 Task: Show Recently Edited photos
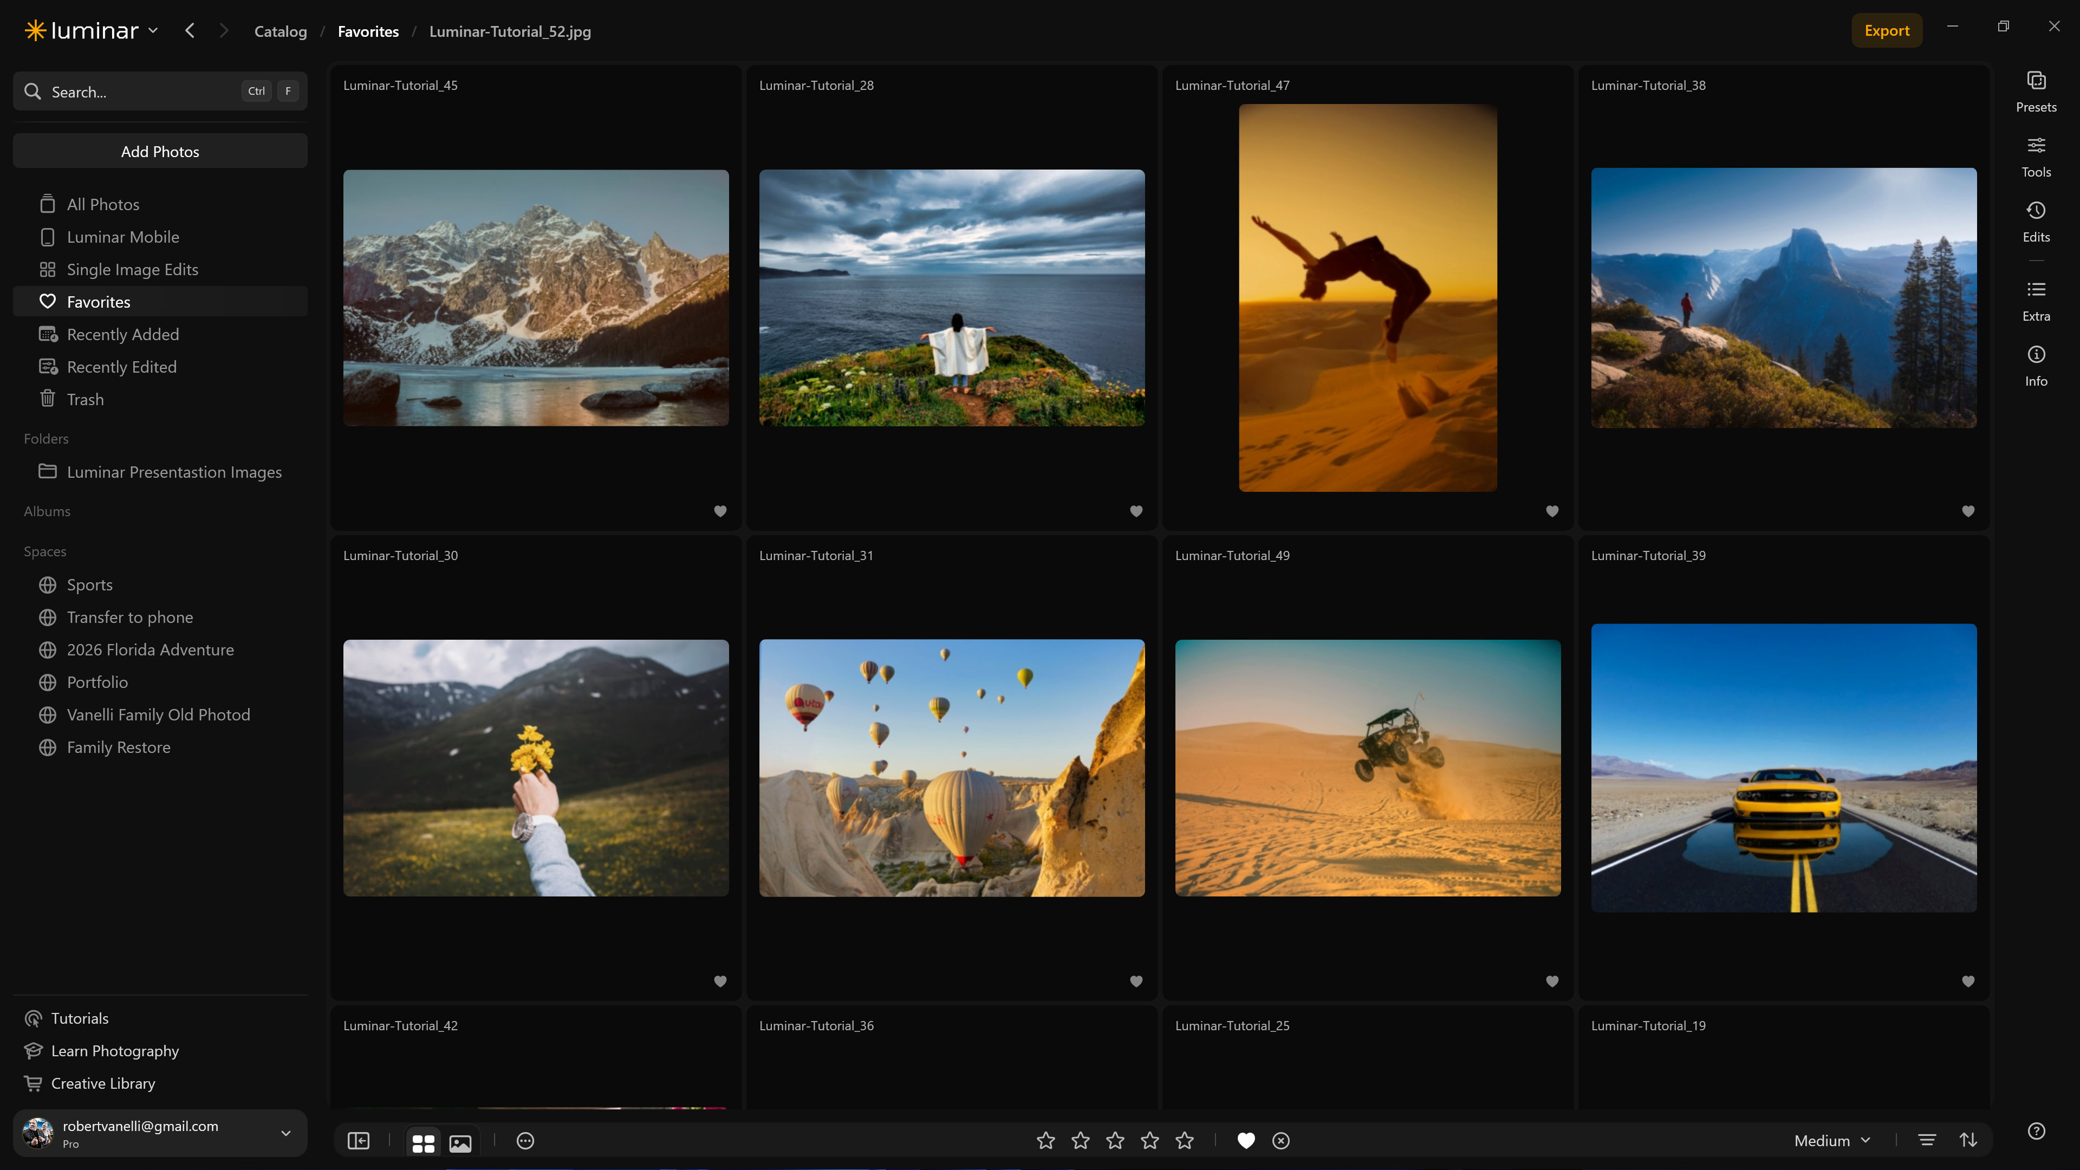pos(160,367)
